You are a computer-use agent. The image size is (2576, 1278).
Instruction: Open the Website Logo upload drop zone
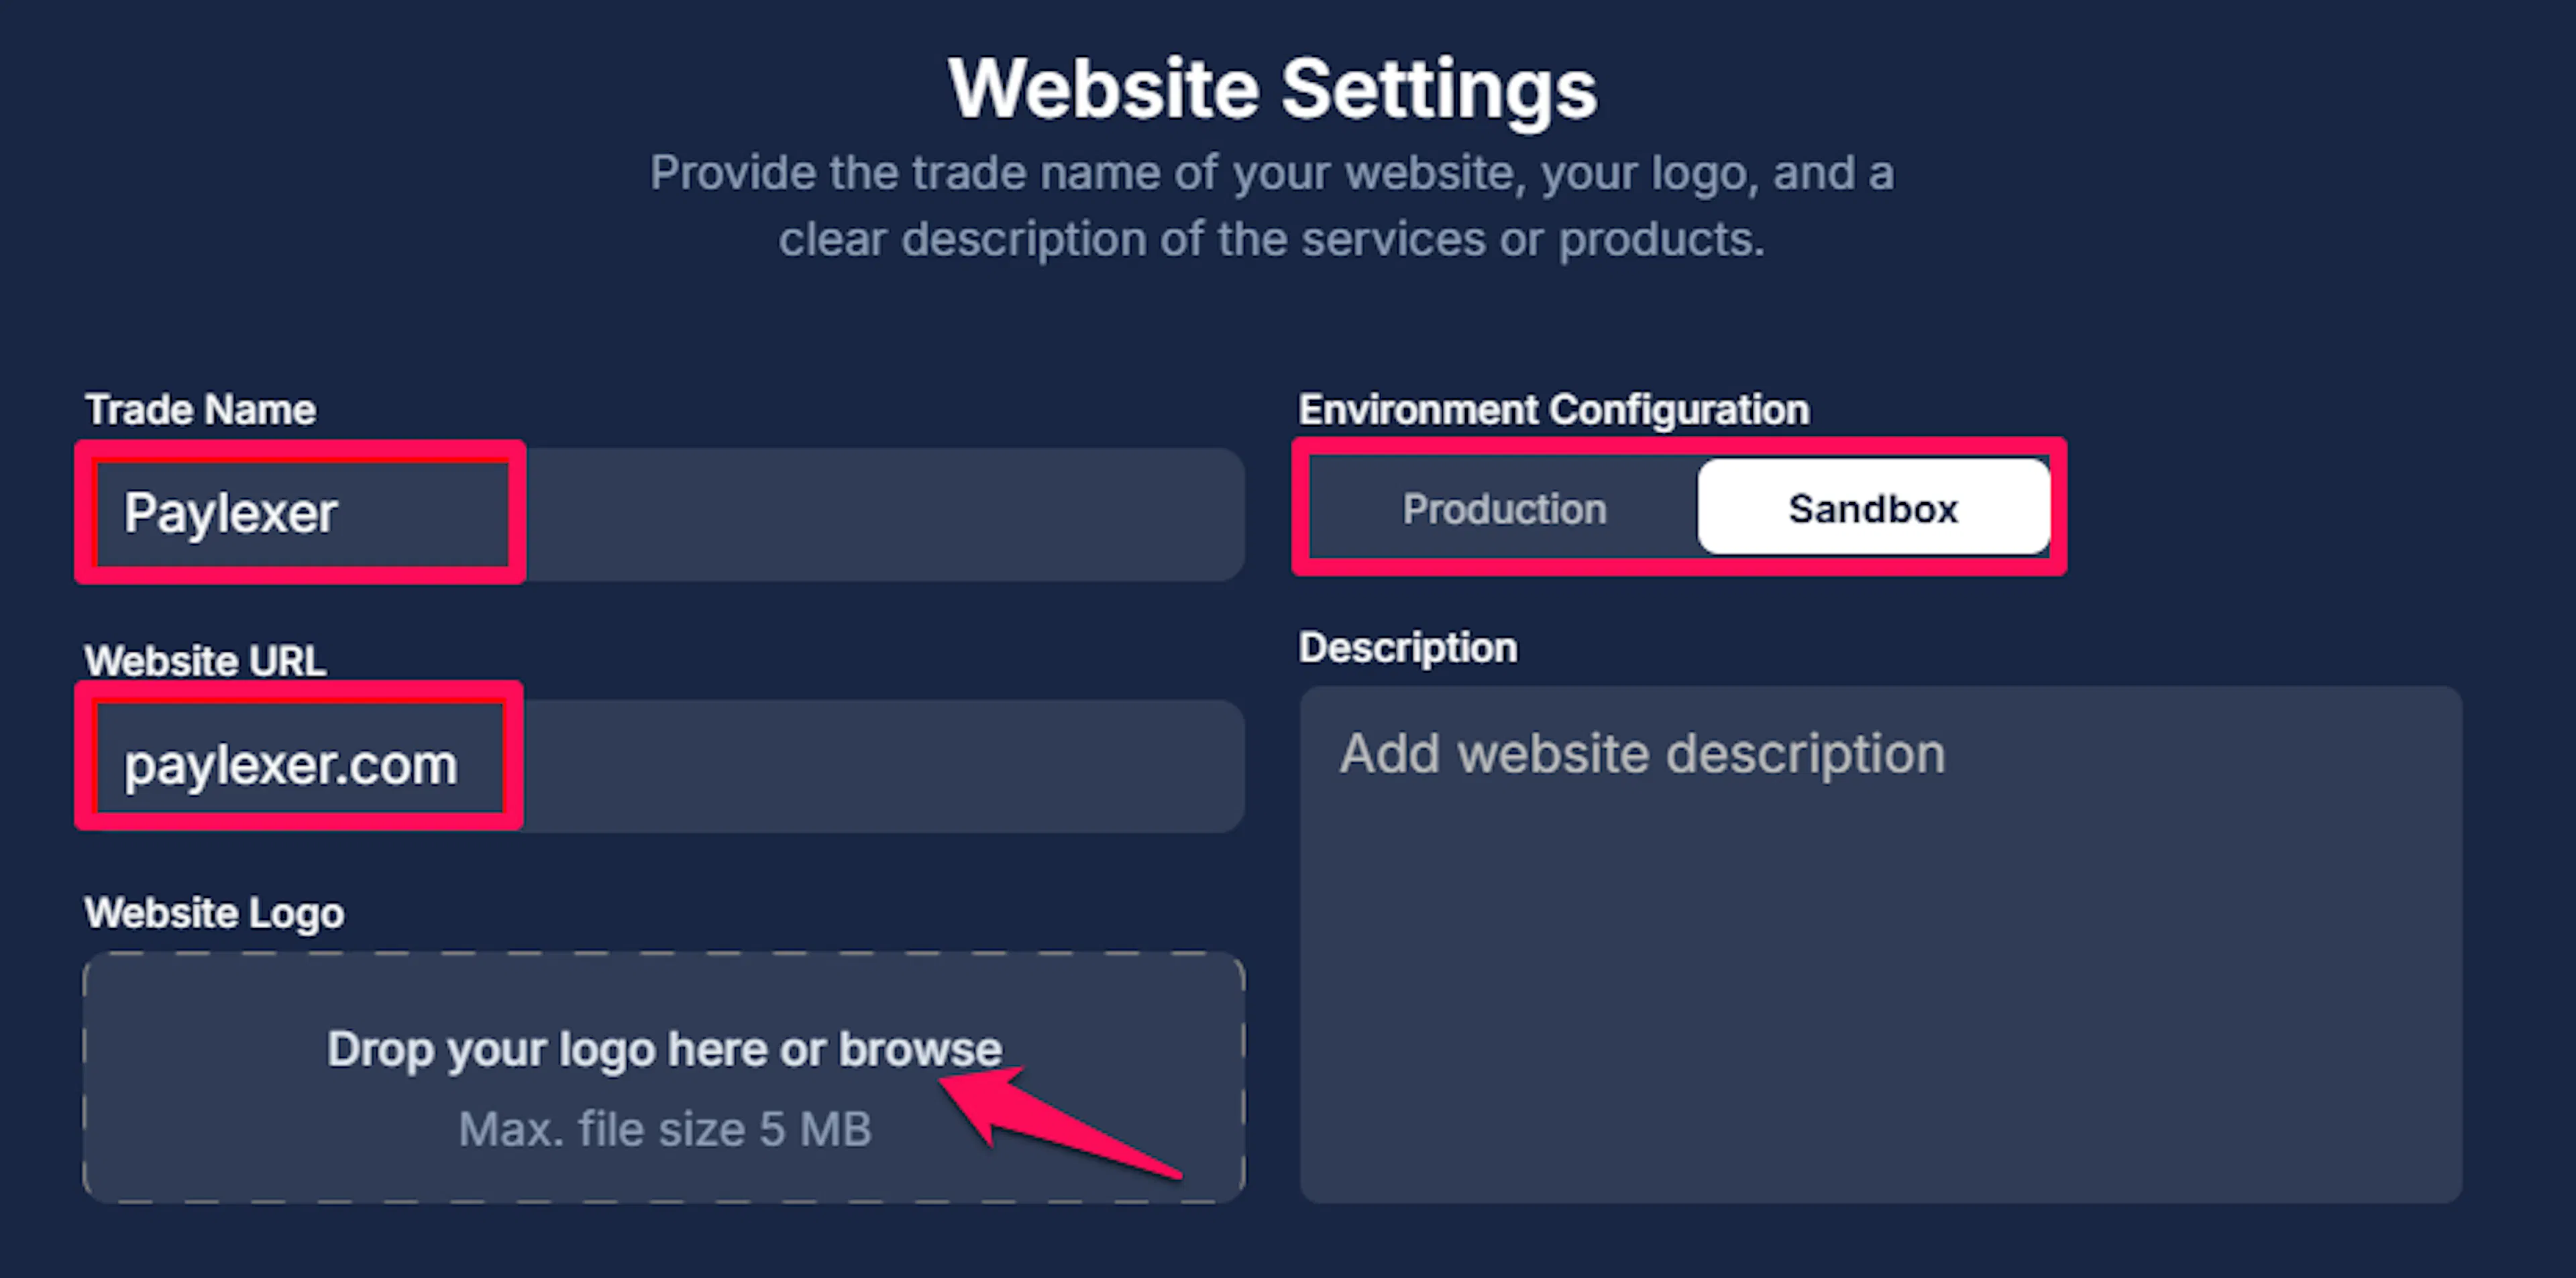[664, 1077]
